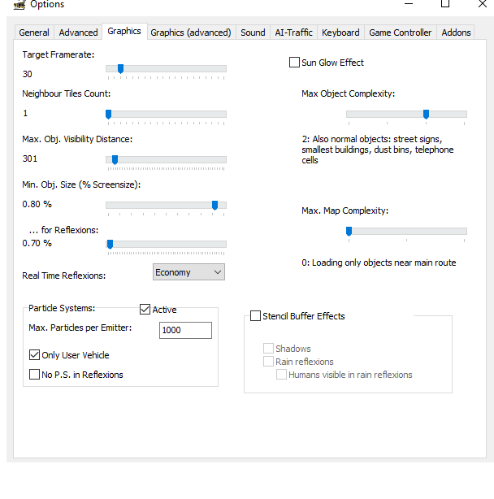Disable the Particle Systems Active checkbox
494x499 pixels.
point(145,310)
